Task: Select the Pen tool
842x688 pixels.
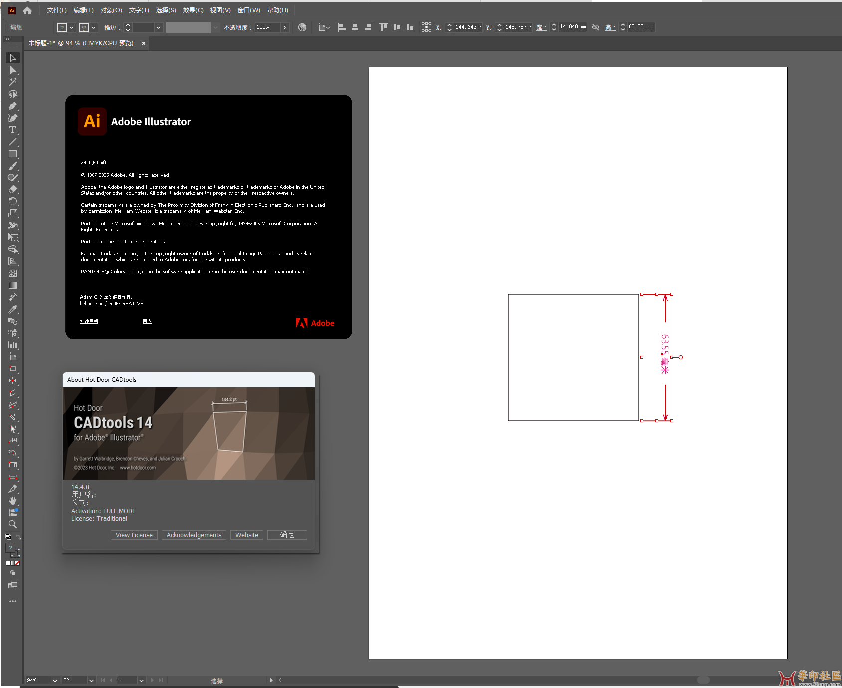Action: 13,106
